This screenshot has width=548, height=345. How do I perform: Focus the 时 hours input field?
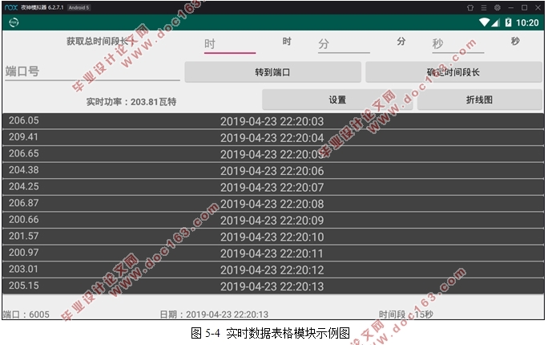click(x=230, y=45)
